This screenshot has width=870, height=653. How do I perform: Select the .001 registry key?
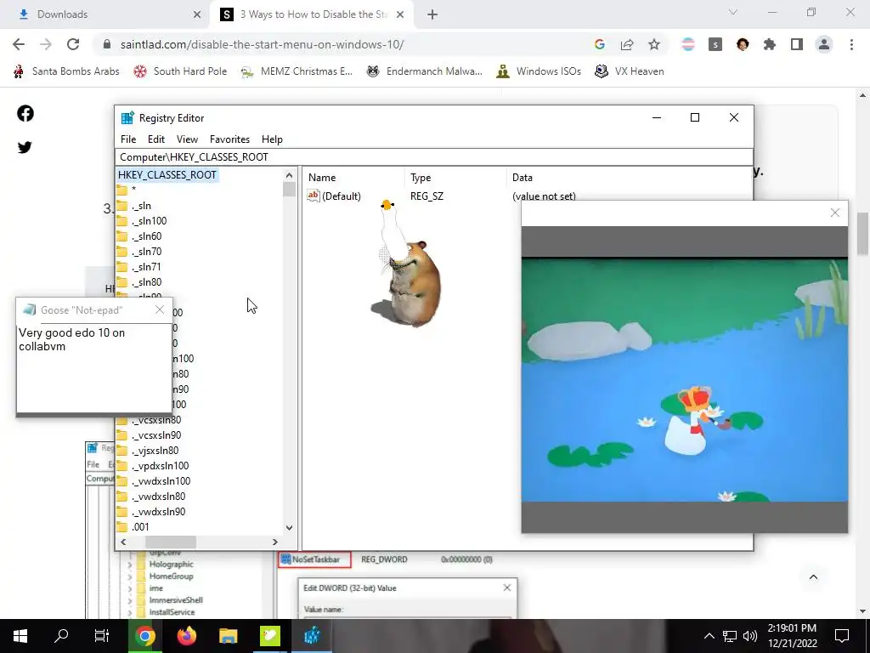pos(140,527)
